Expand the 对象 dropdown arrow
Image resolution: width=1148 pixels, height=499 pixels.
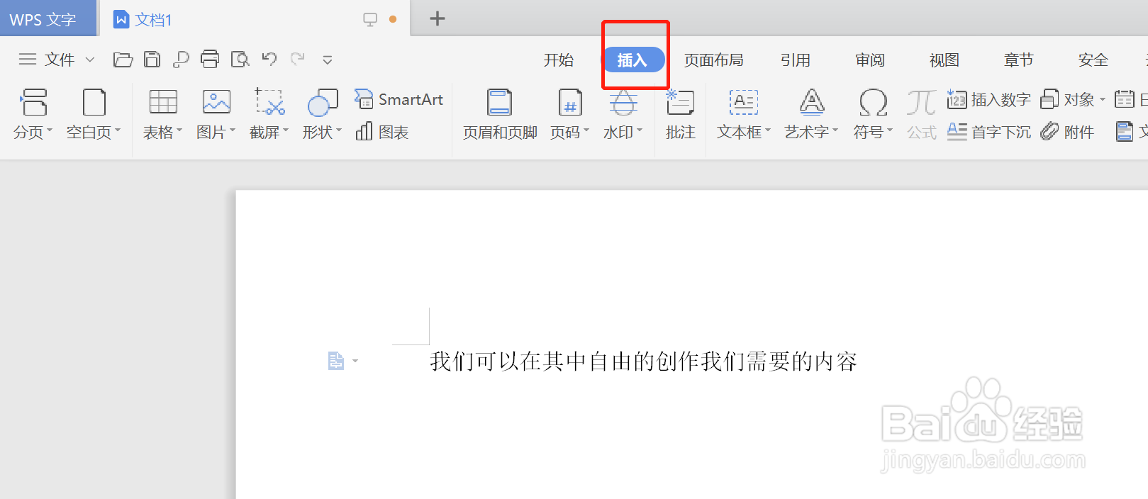tap(1103, 100)
